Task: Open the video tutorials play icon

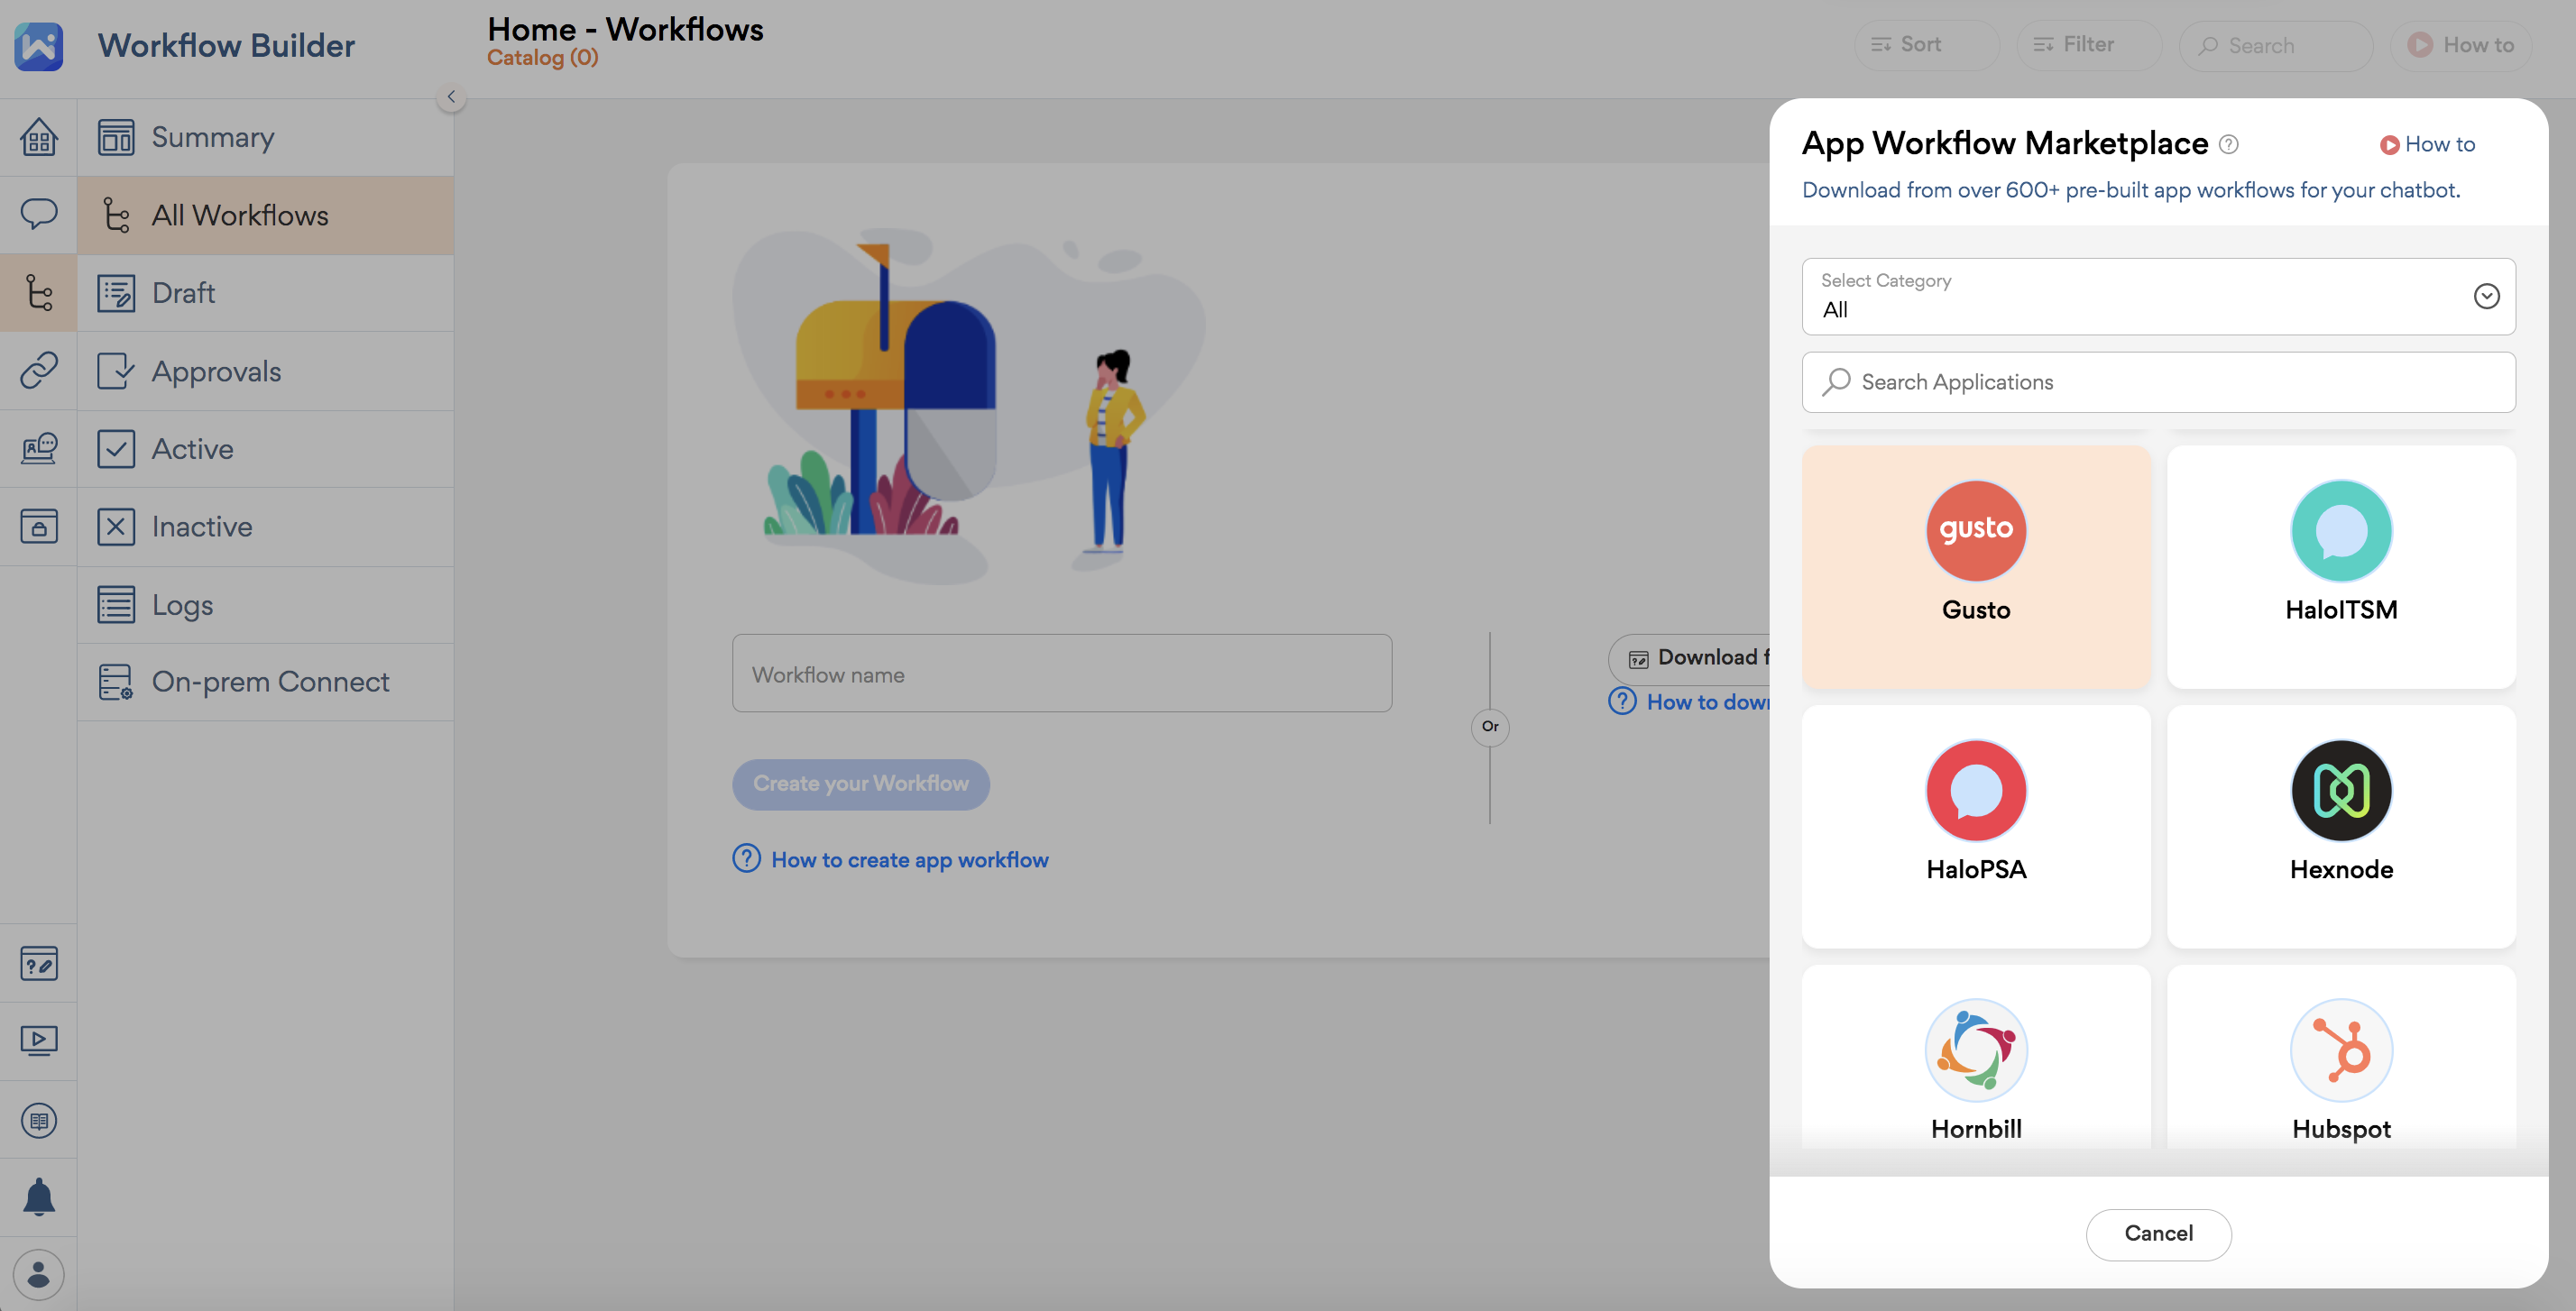Action: coord(38,1040)
